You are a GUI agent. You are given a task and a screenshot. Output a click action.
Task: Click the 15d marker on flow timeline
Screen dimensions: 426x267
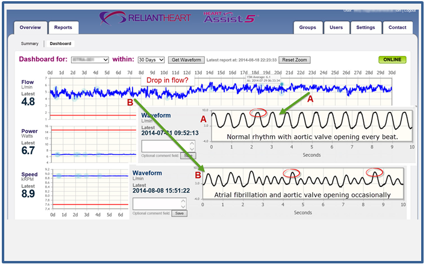tap(221, 73)
